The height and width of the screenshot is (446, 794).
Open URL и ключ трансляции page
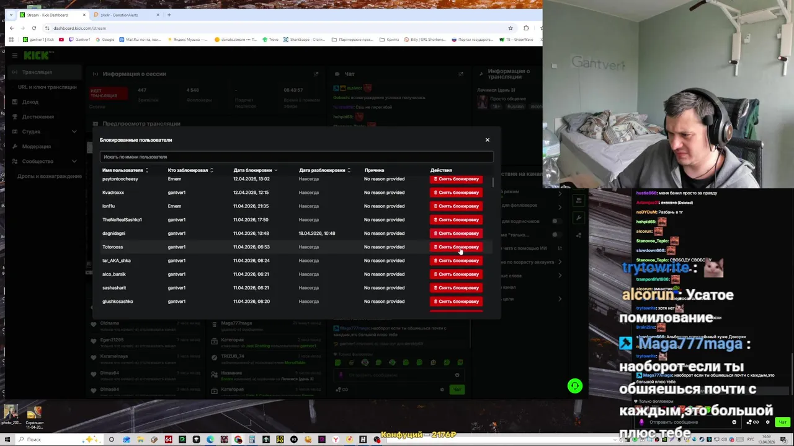click(x=47, y=87)
